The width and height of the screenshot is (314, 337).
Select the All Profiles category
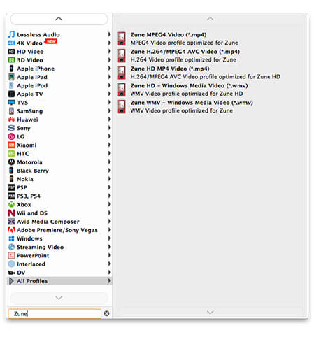[59, 281]
